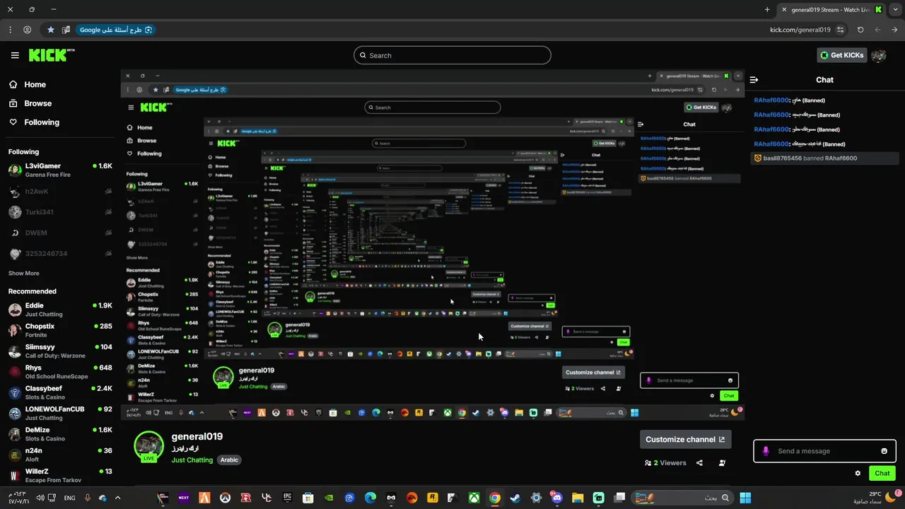The height and width of the screenshot is (509, 905).
Task: Open Chopstix's Fortnite stream
Action: pyautogui.click(x=60, y=330)
